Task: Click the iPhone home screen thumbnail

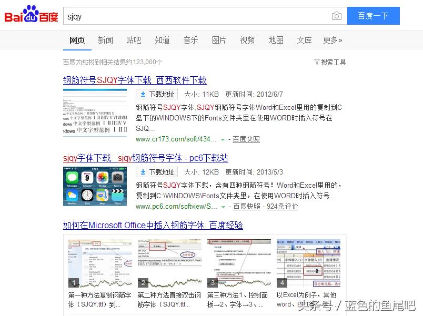Action: pos(95,186)
